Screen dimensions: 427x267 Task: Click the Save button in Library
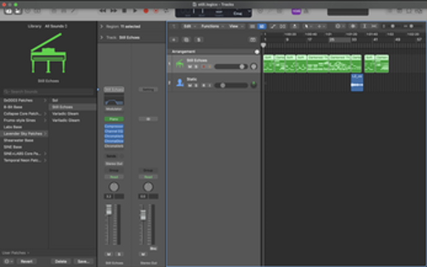[83, 261]
